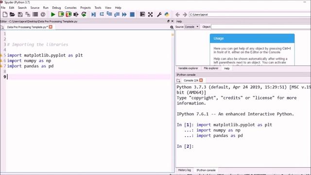Image resolution: width=311 pixels, height=175 pixels.
Task: Switch to the IPython console bottom tab
Action: (x=206, y=170)
